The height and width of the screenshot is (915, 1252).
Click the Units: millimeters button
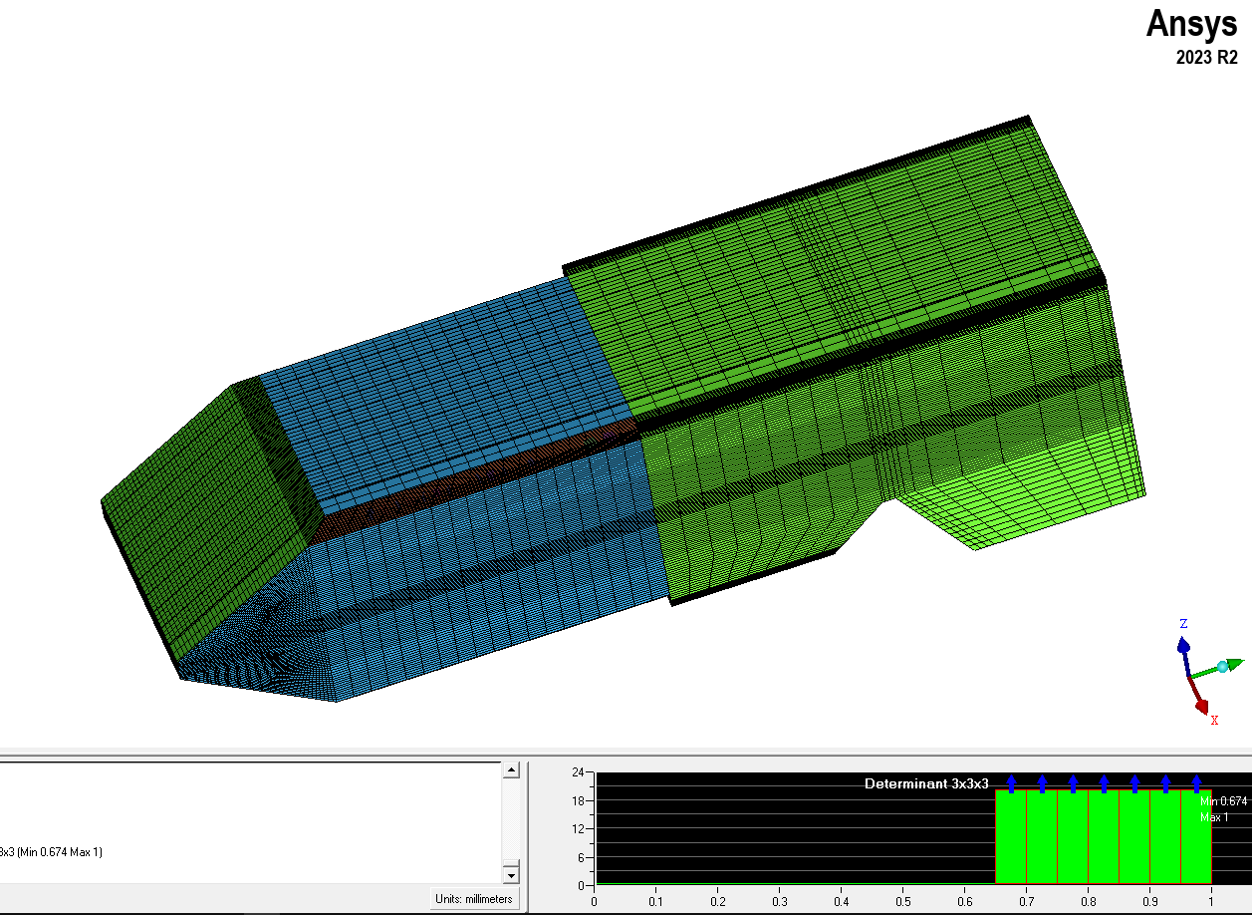[475, 899]
